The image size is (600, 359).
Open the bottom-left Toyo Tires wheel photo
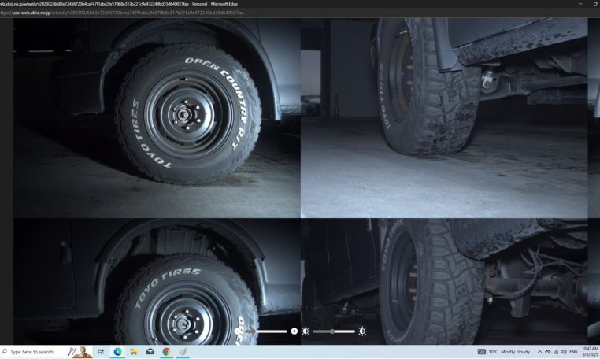pos(157,281)
